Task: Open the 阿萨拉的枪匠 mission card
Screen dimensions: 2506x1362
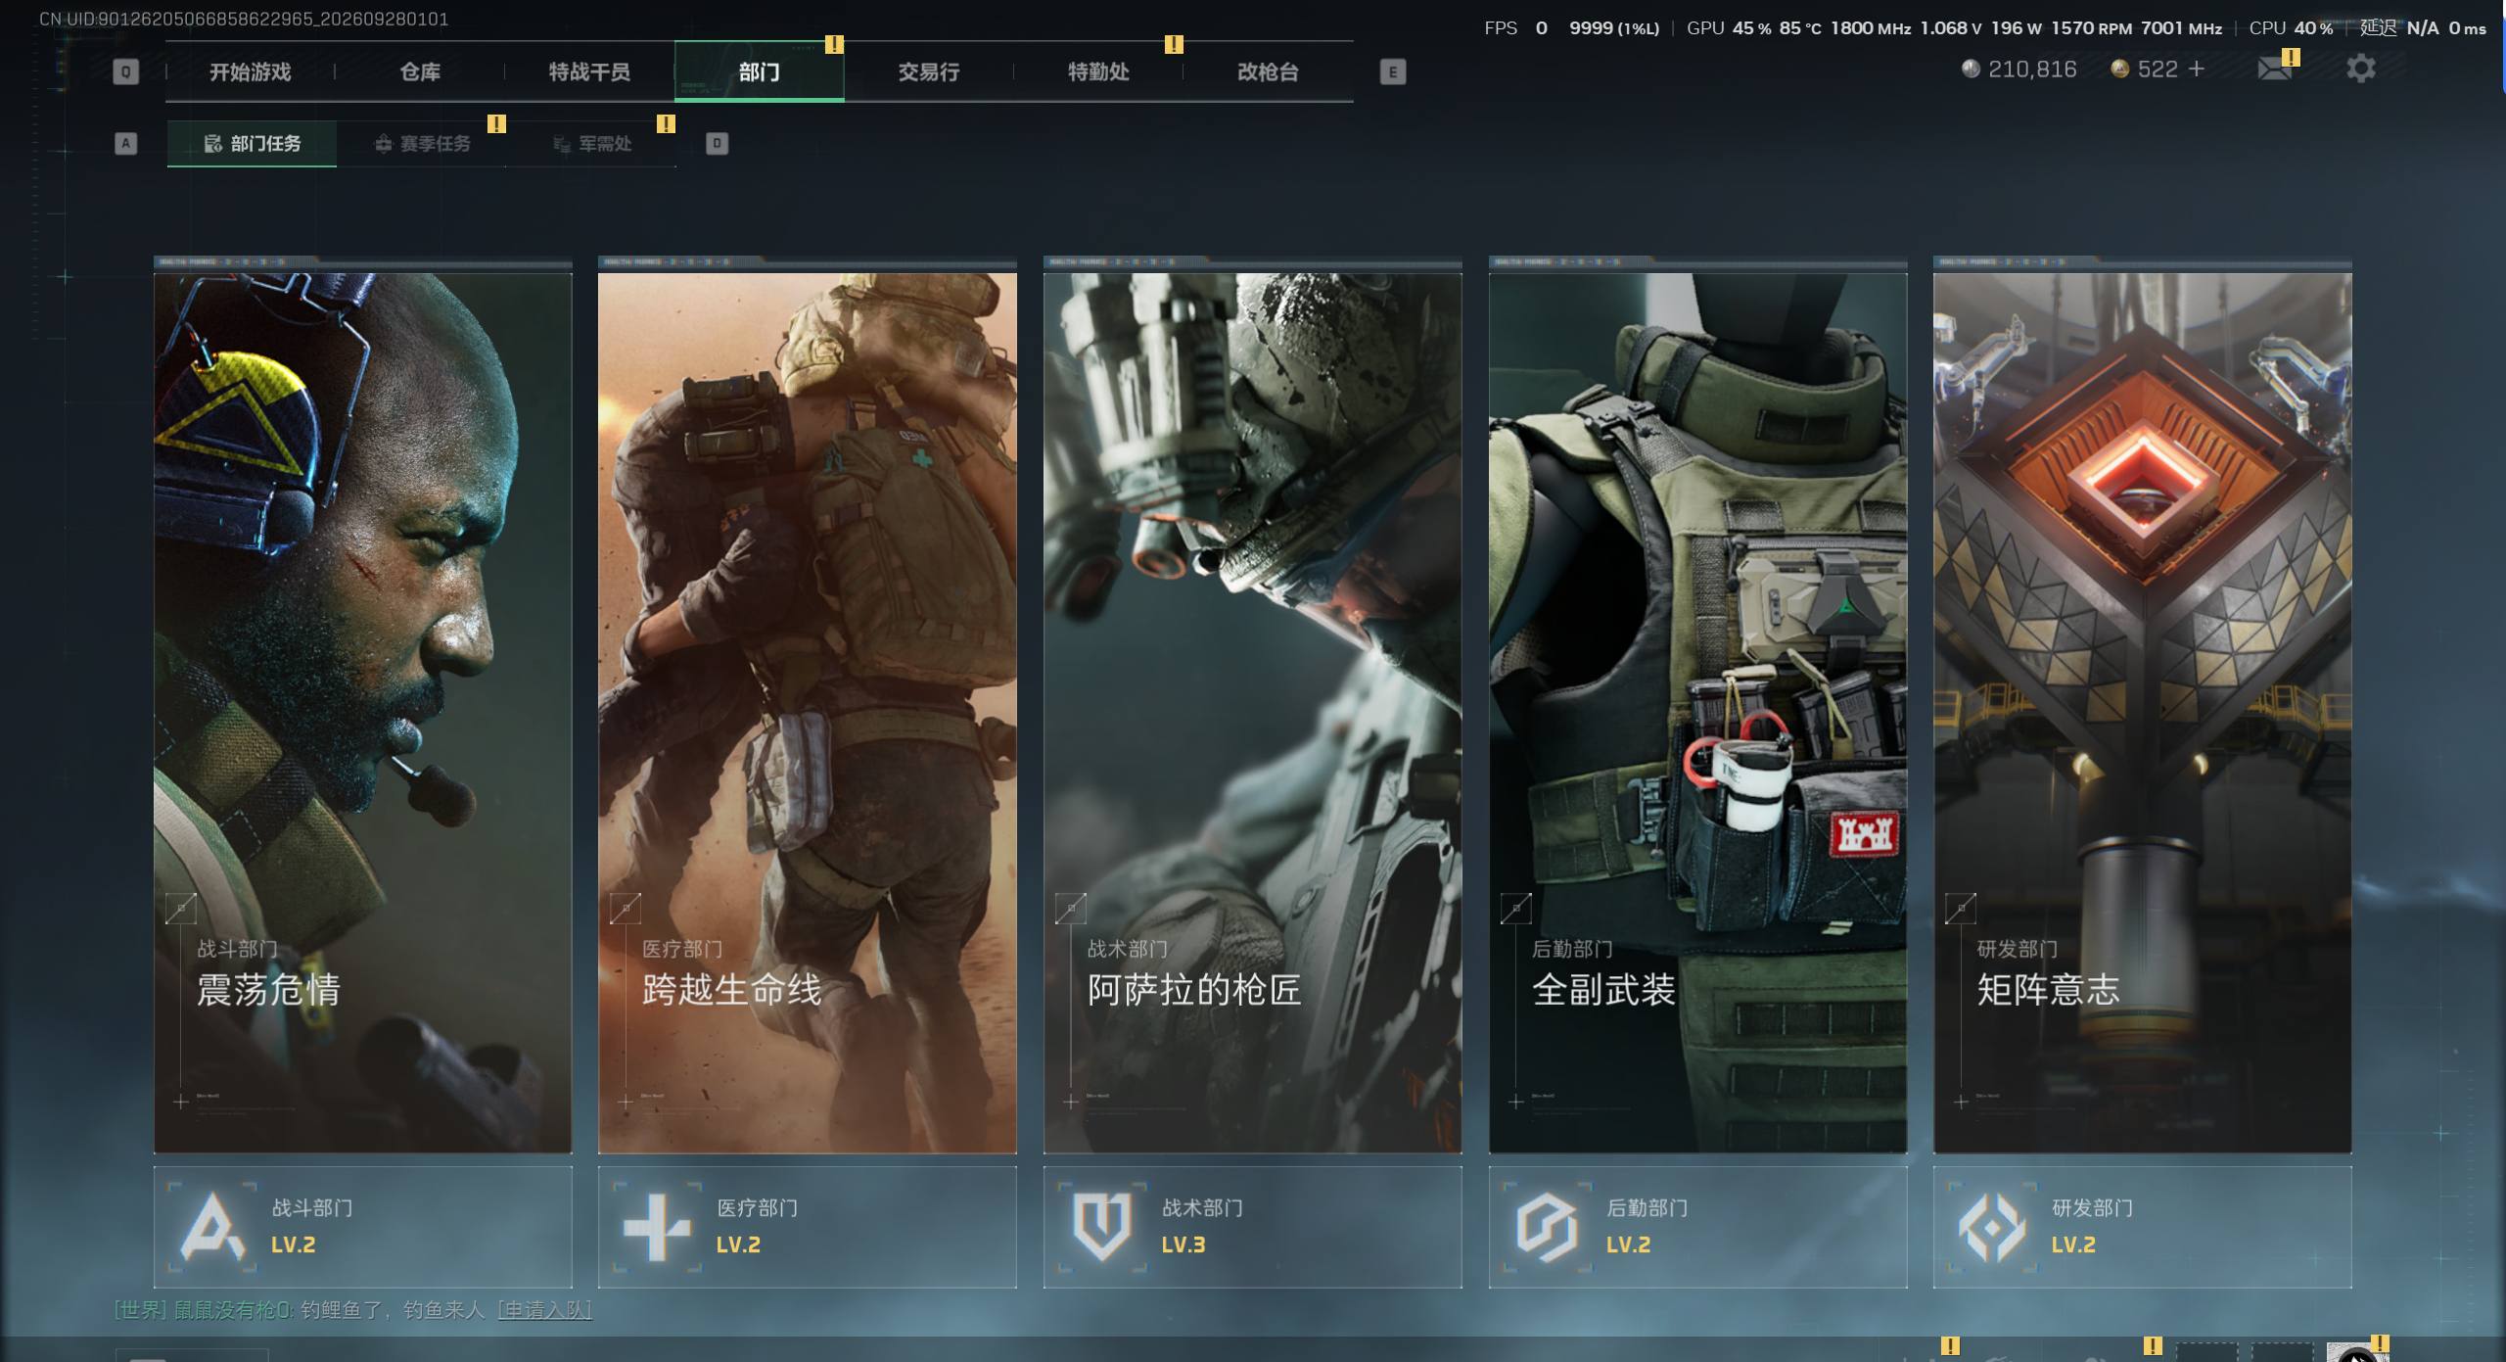Action: click(x=1252, y=713)
